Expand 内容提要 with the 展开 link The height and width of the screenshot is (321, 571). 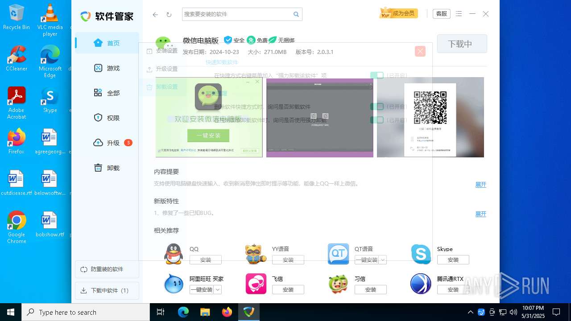pyautogui.click(x=480, y=185)
